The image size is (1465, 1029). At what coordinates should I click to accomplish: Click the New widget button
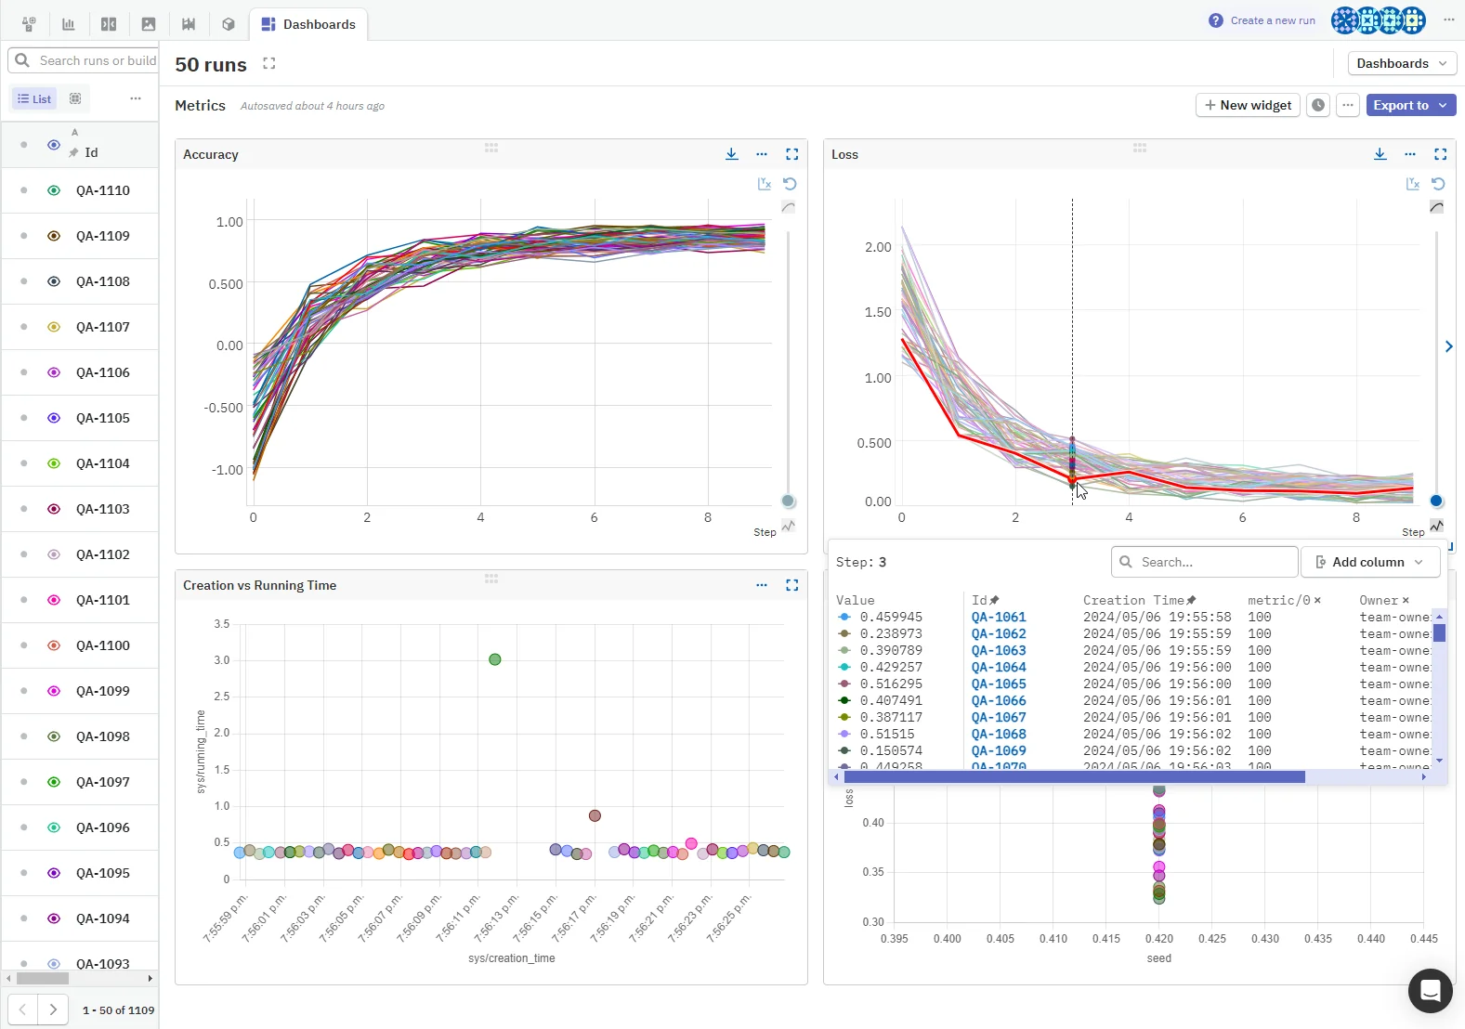(x=1248, y=105)
